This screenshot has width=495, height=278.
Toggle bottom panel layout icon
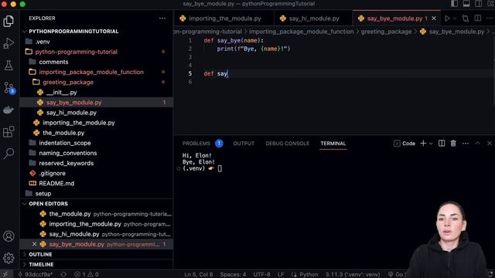[x=466, y=3]
